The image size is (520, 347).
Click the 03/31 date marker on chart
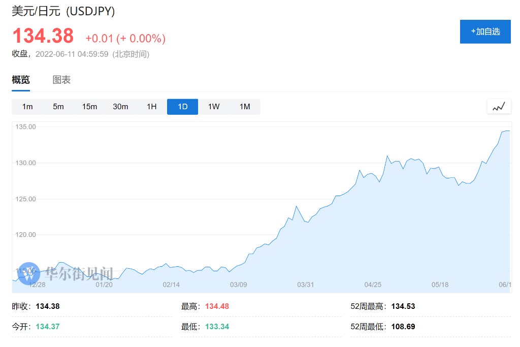(x=305, y=285)
